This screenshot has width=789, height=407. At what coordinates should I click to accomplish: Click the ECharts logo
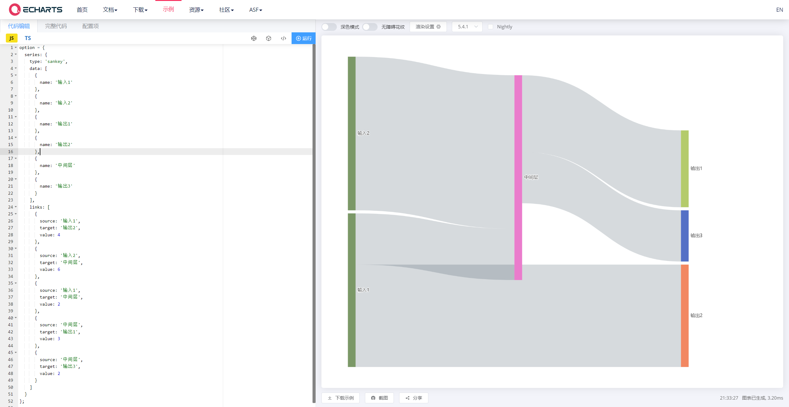(35, 10)
